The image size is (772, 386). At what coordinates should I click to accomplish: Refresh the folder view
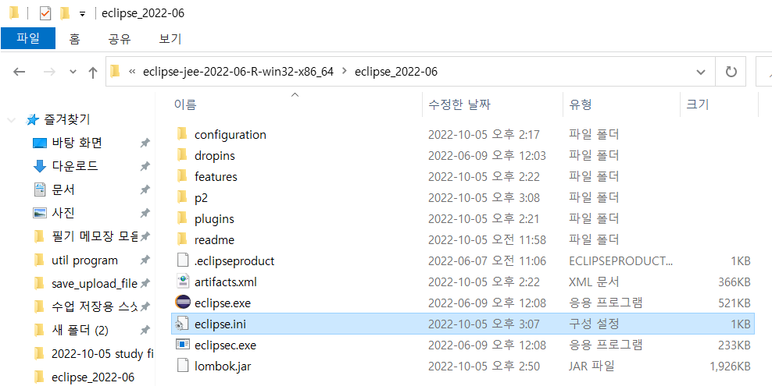click(731, 72)
